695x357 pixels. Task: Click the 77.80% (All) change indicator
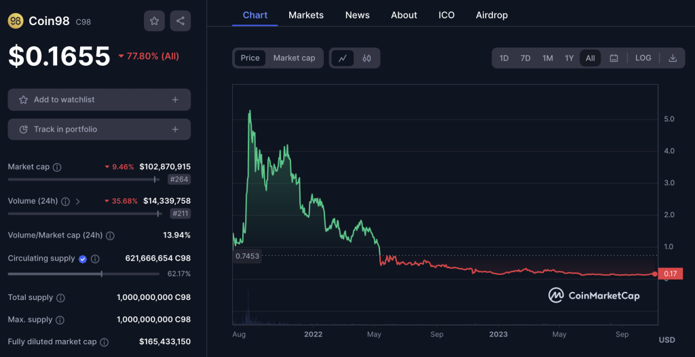tap(149, 56)
